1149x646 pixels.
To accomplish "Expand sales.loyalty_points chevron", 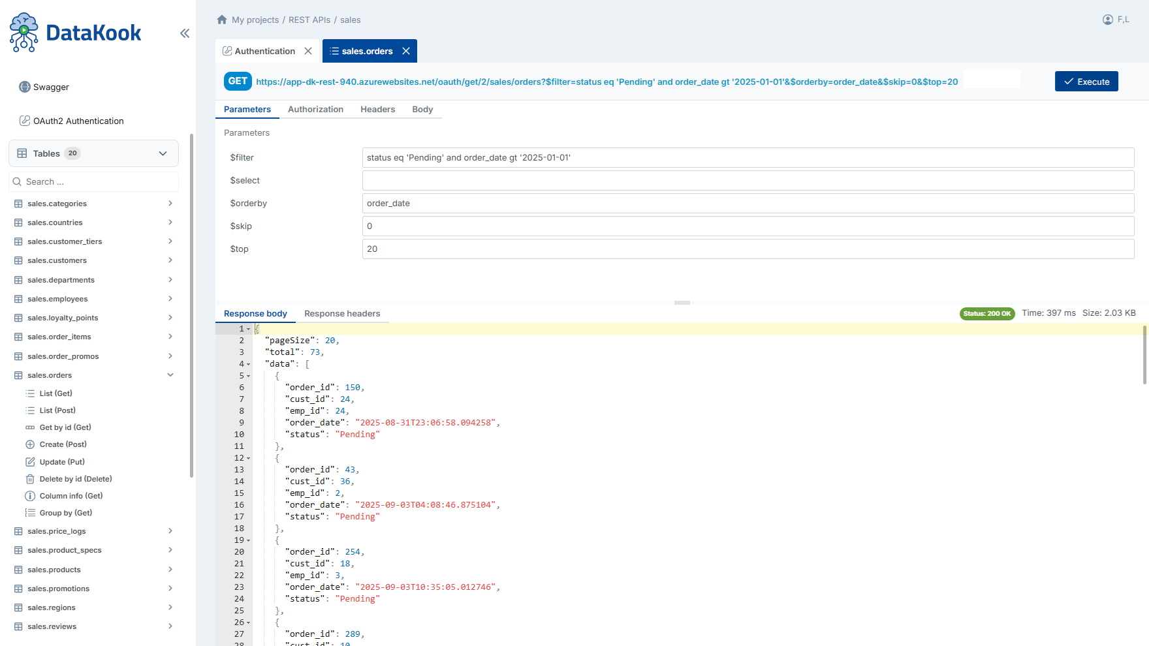I will click(x=170, y=318).
